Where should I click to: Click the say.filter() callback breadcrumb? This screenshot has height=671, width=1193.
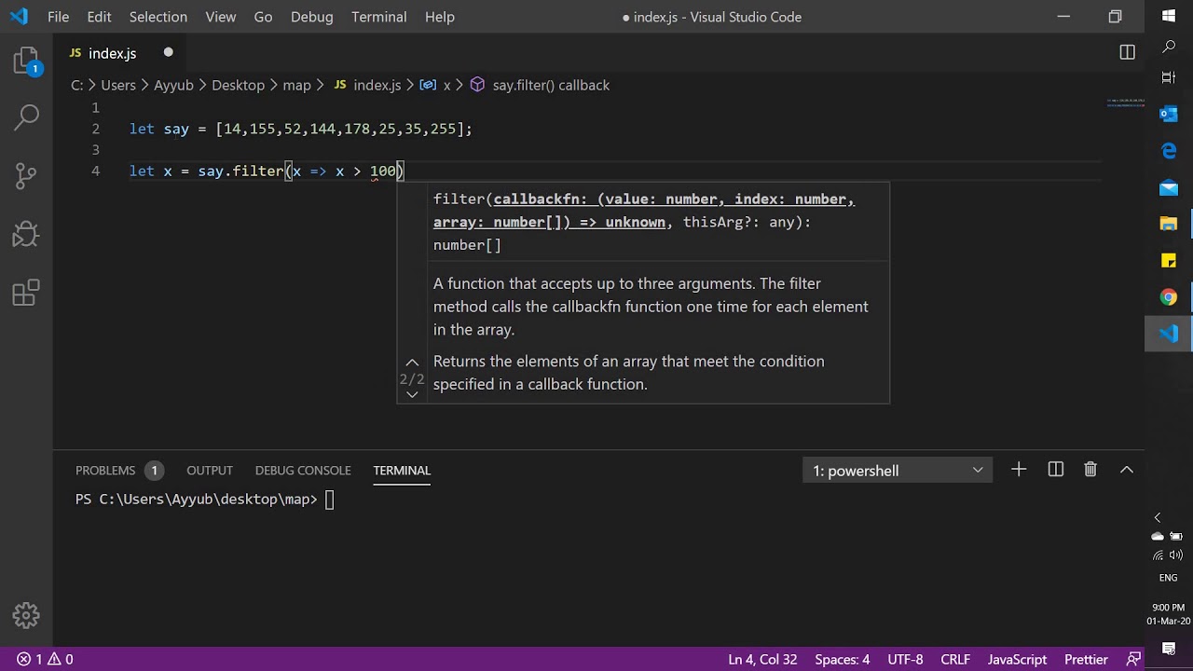coord(541,85)
